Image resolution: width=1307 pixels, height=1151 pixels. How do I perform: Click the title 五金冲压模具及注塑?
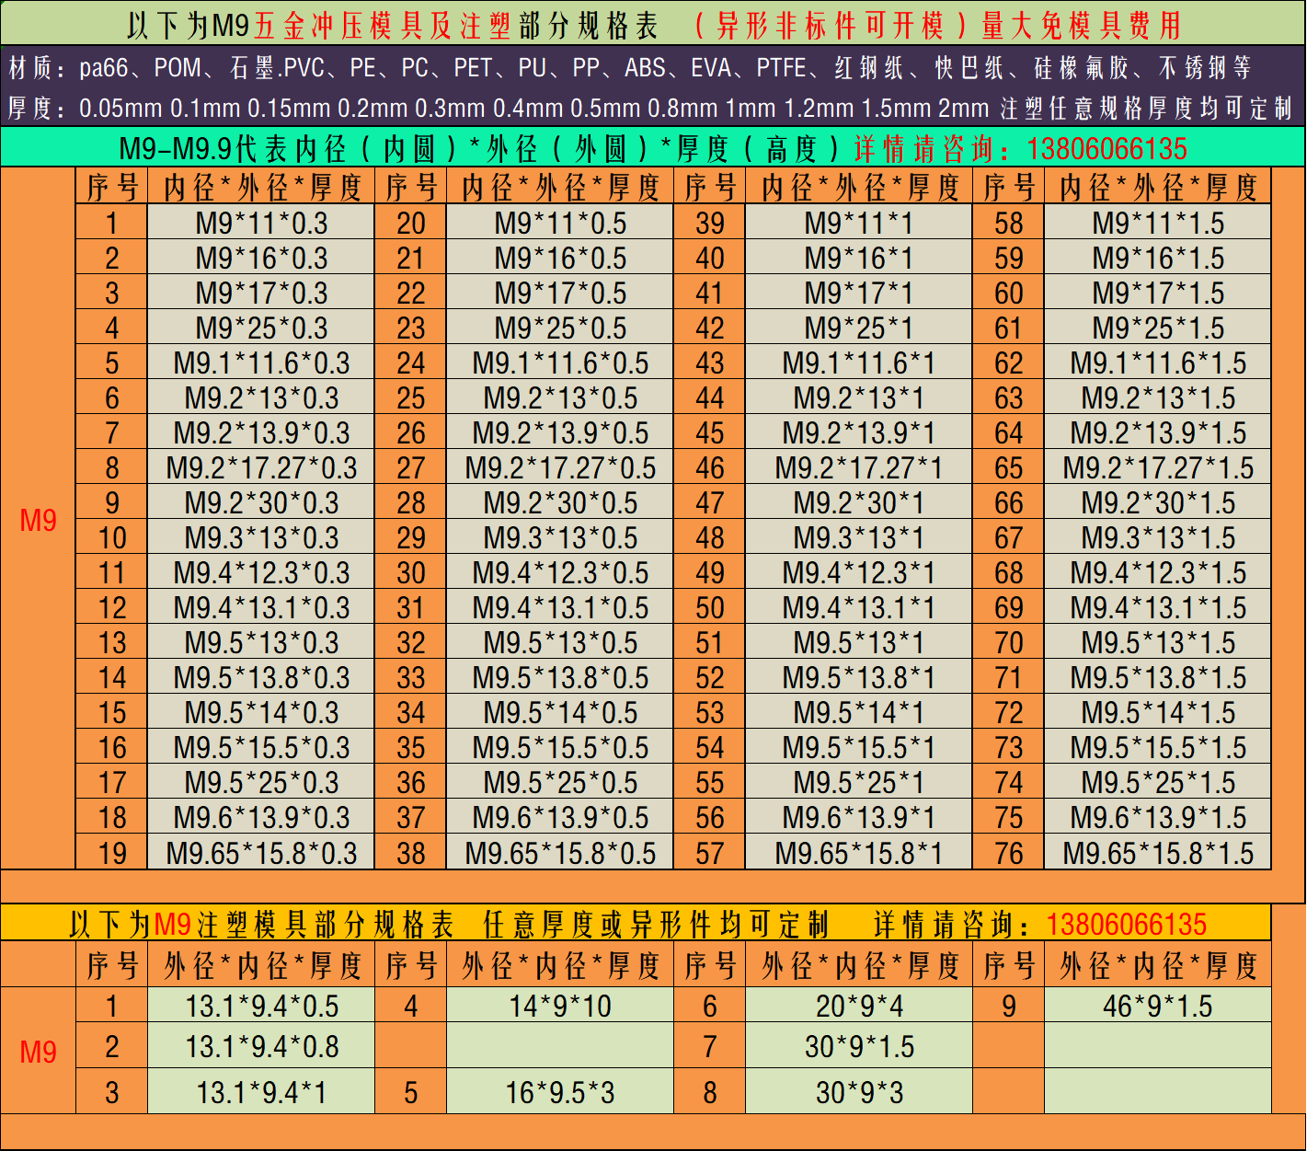click(382, 25)
